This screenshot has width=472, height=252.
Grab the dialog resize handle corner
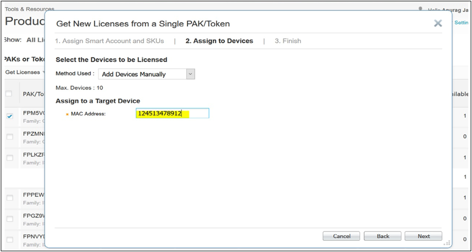pos(447,243)
